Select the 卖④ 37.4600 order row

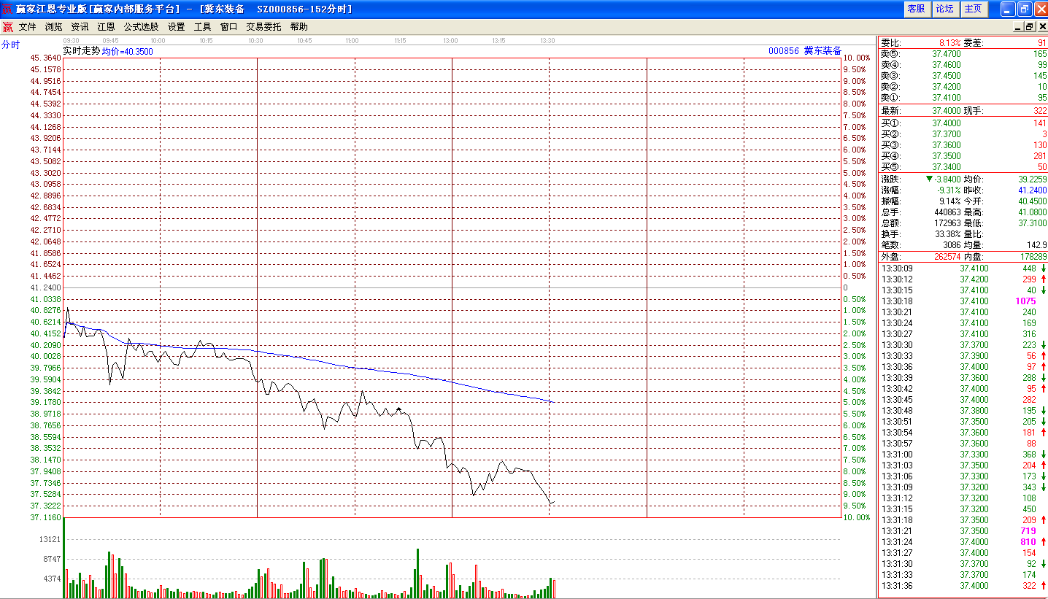click(963, 65)
